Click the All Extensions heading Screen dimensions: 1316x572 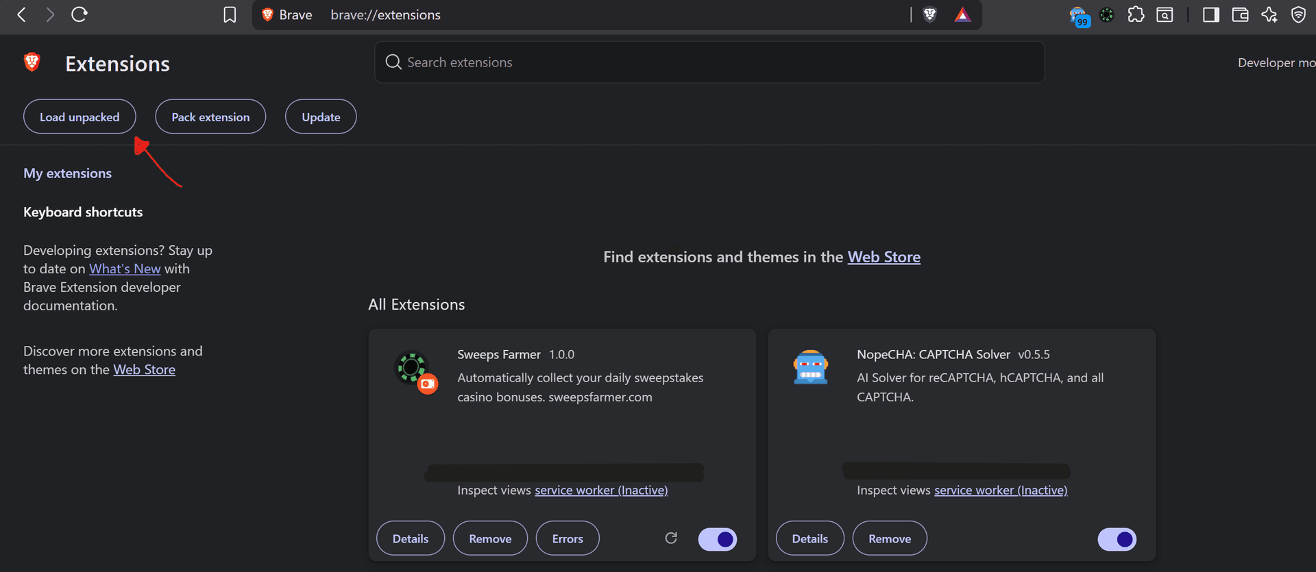click(417, 304)
